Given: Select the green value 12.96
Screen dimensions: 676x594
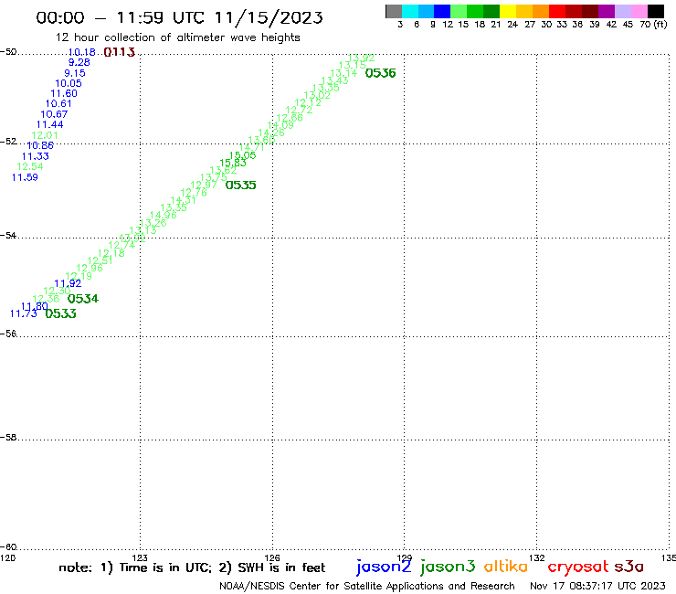Looking at the screenshot, I should (90, 268).
